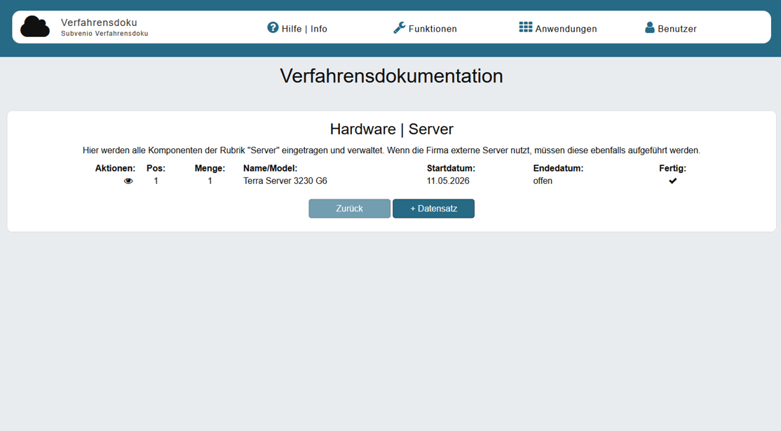
Task: Click the Hardware | Server section heading
Action: coord(391,129)
